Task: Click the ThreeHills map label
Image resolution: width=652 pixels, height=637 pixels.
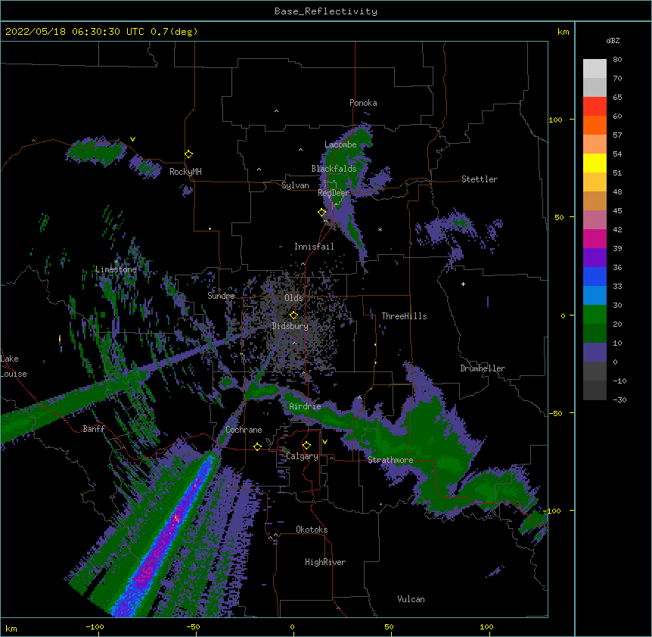Action: click(x=404, y=316)
